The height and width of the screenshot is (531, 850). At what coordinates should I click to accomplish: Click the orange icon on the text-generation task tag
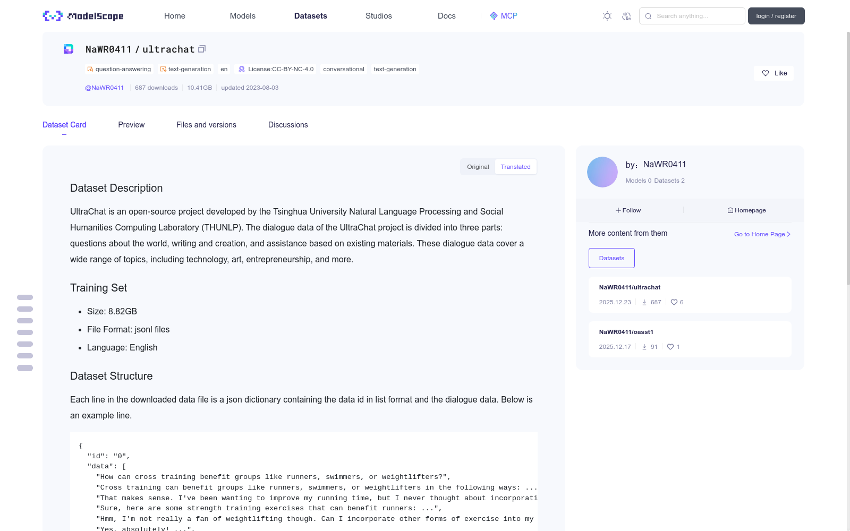(163, 69)
